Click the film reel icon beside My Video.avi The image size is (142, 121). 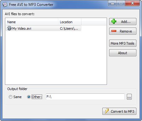9,28
